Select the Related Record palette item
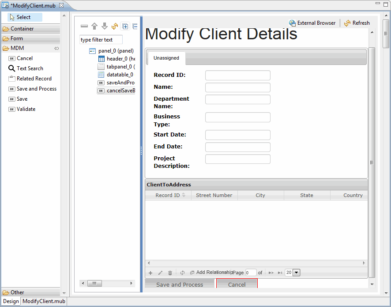This screenshot has height=307, width=391. point(30,79)
